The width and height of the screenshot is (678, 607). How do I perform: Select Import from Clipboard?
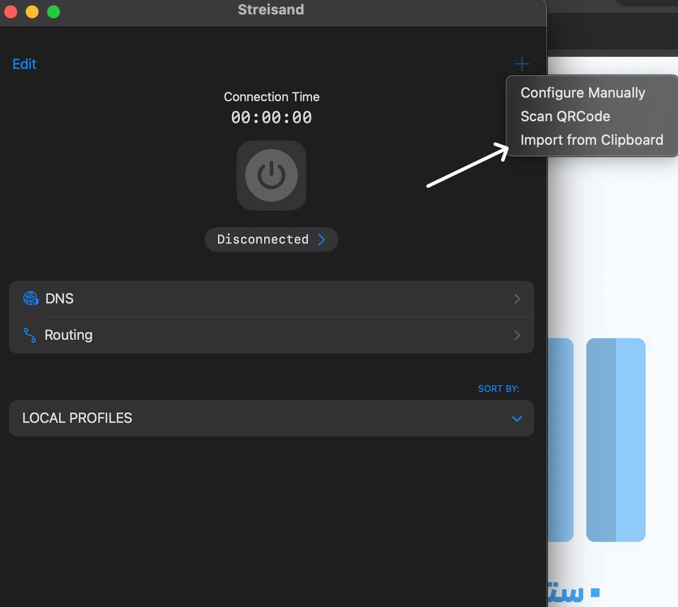pos(592,139)
